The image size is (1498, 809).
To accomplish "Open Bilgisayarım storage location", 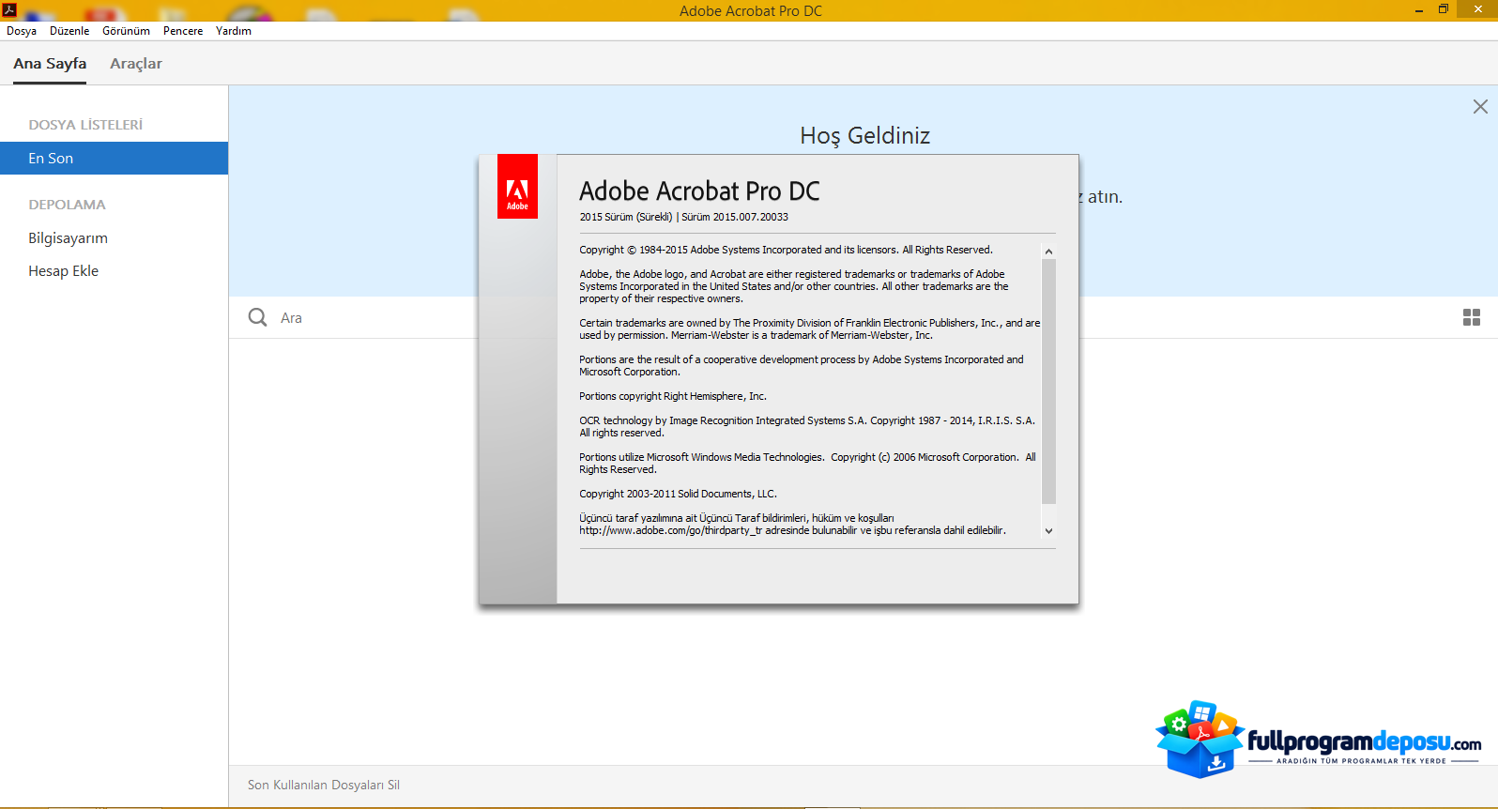I will tap(68, 238).
